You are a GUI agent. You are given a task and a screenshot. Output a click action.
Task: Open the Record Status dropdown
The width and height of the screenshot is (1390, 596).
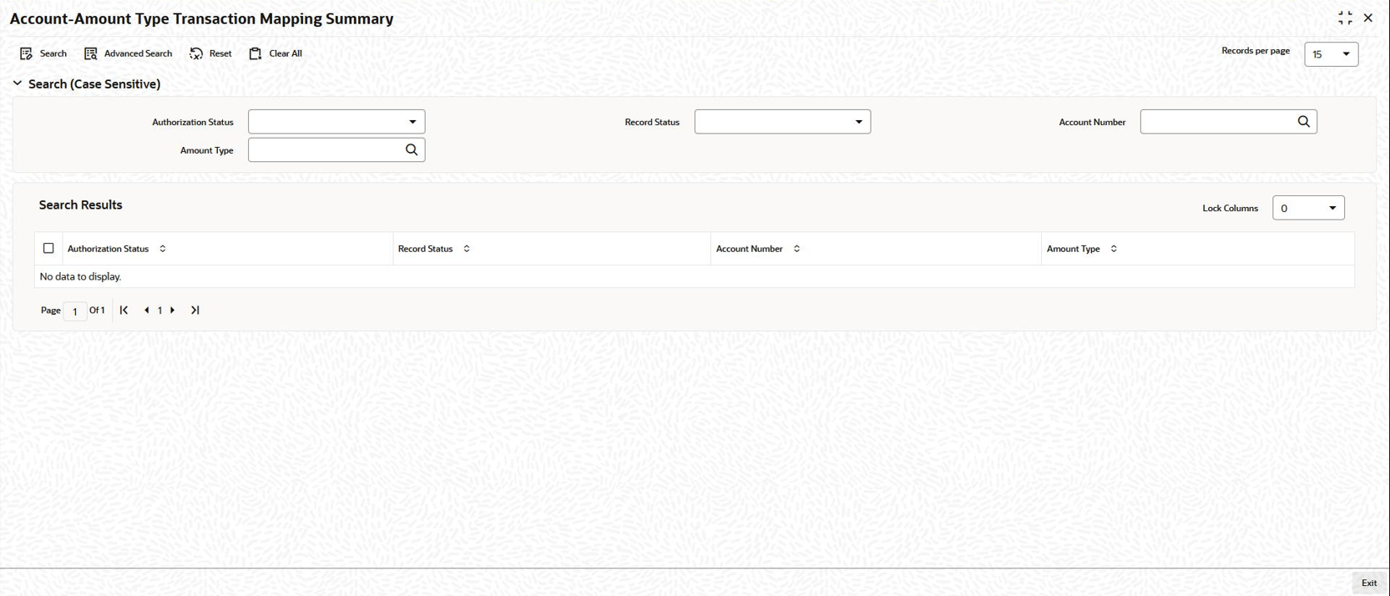click(x=782, y=122)
